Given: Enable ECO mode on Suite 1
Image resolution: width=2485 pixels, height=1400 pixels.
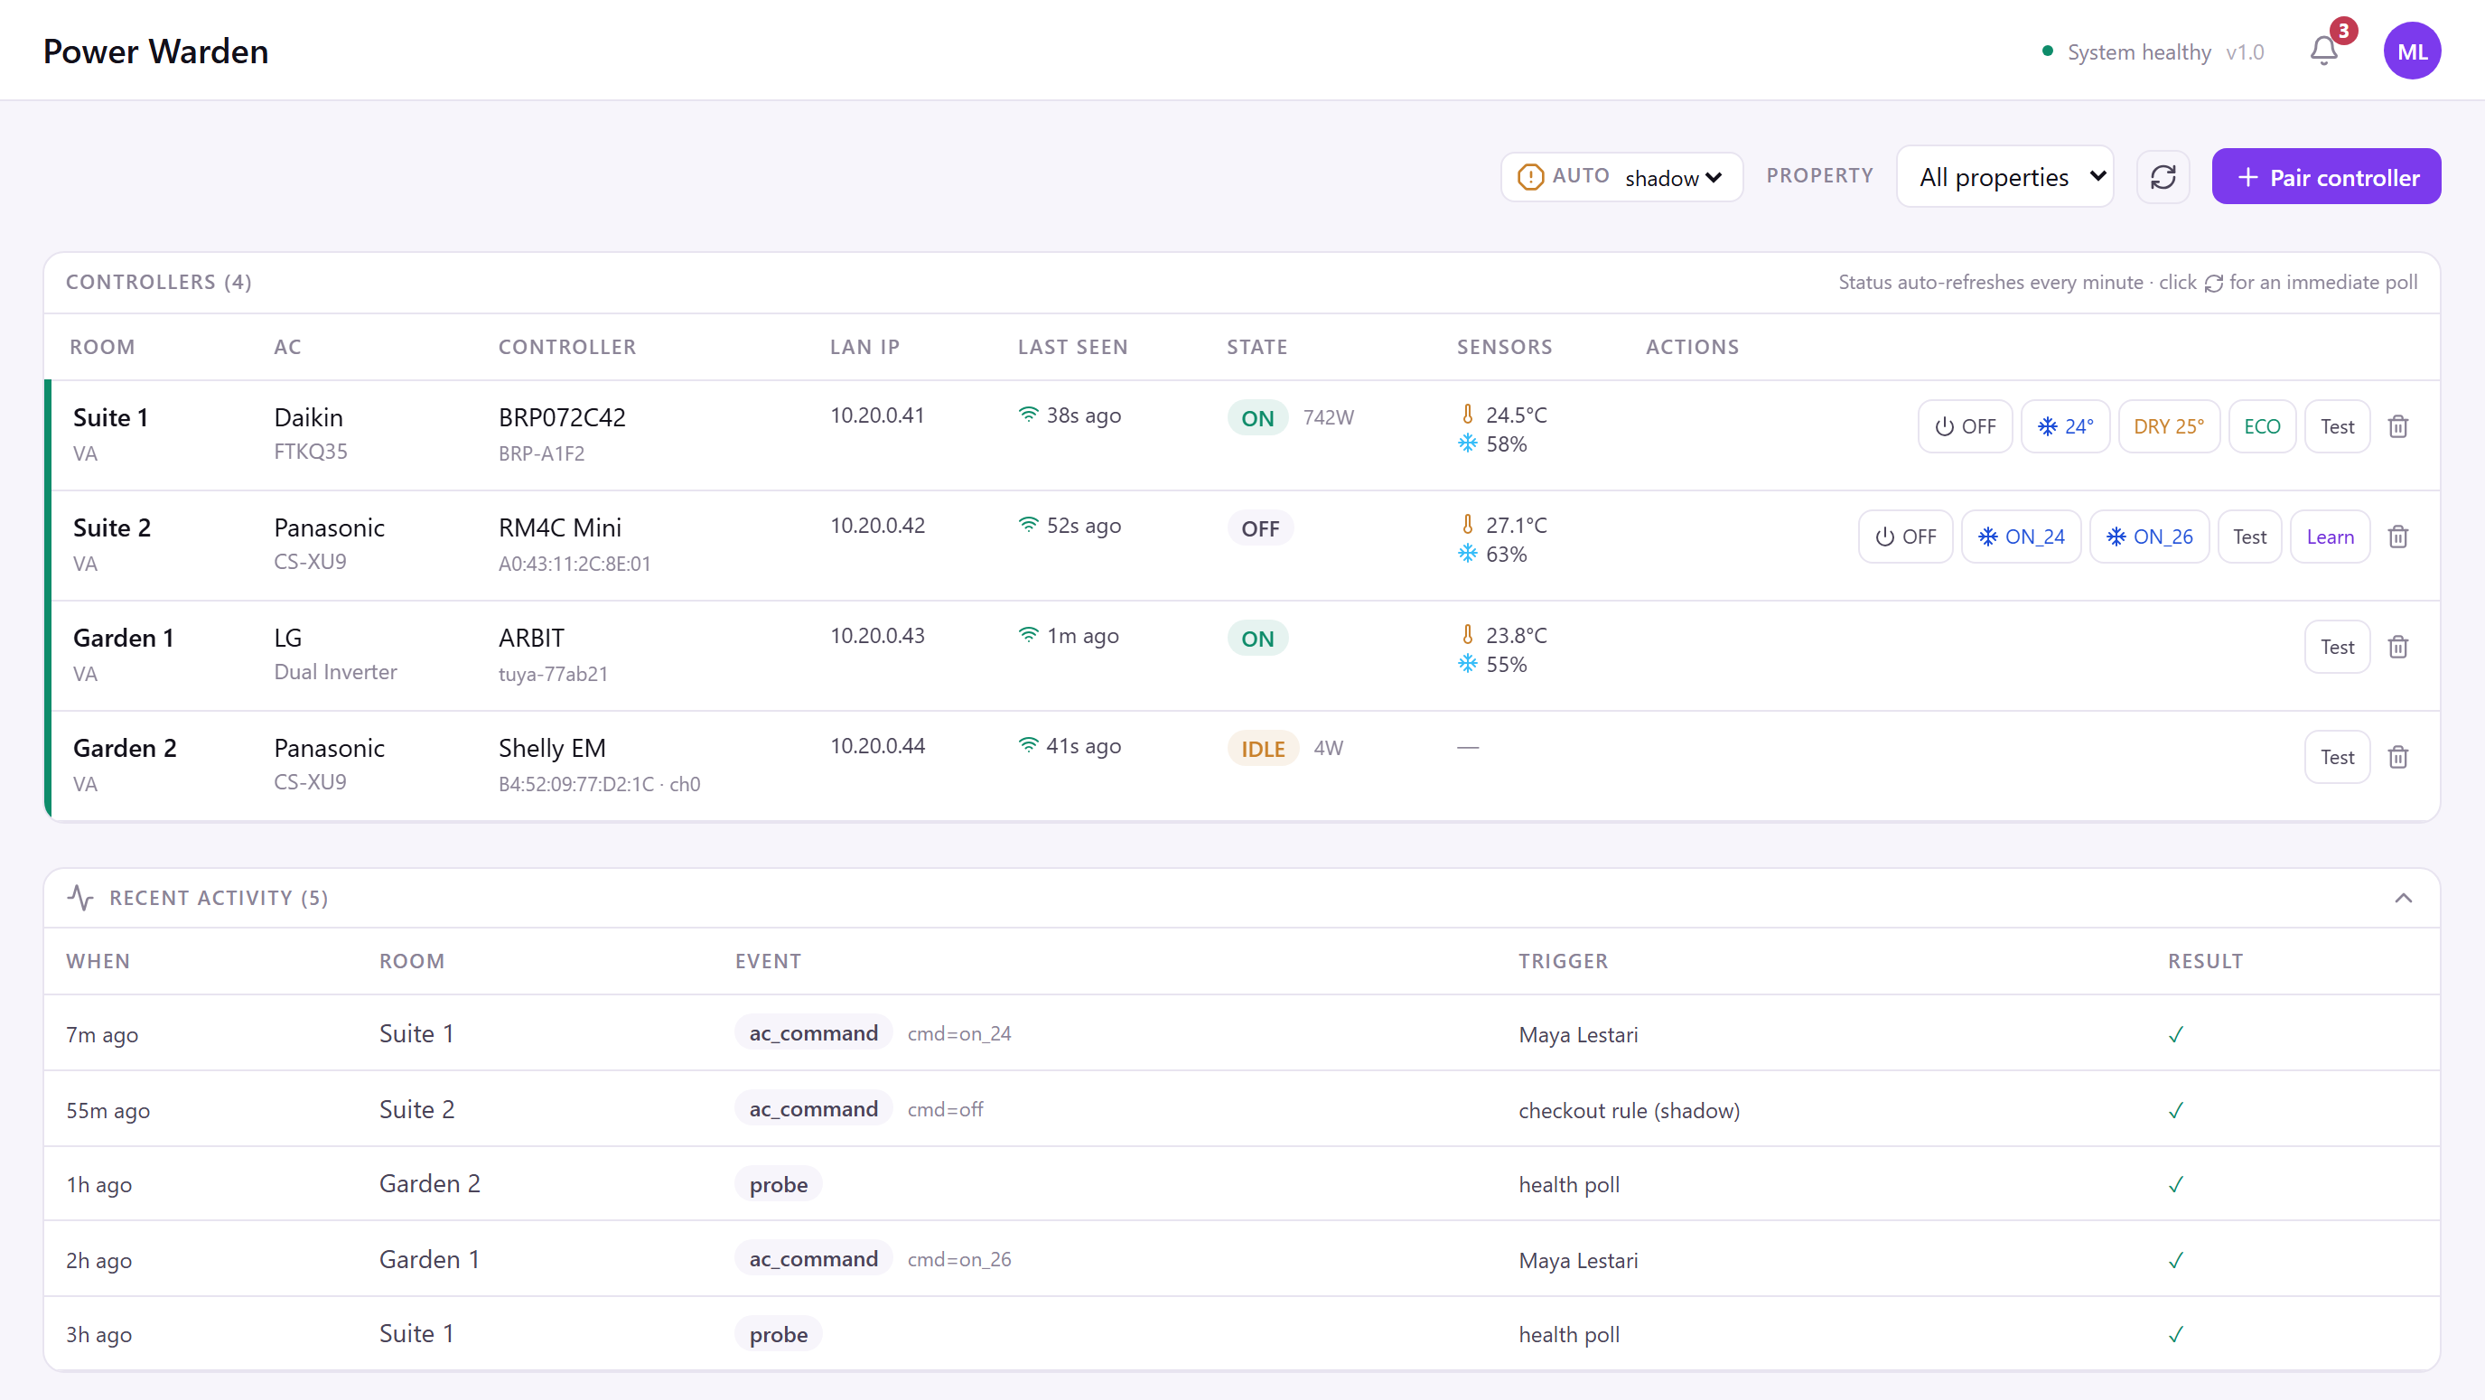Looking at the screenshot, I should coord(2262,426).
